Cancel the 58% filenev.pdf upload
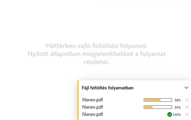 pos(187,100)
